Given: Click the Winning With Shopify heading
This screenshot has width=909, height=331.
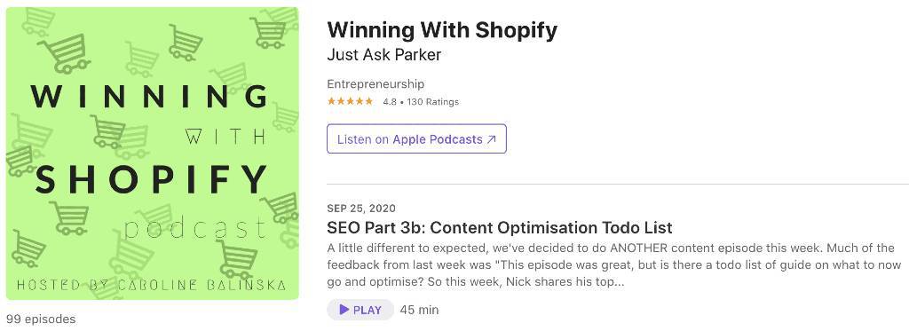Looking at the screenshot, I should 442,30.
